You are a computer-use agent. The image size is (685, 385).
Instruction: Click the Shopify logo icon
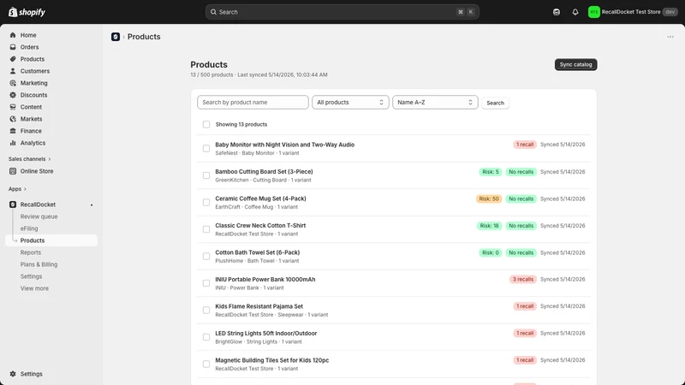tap(13, 12)
